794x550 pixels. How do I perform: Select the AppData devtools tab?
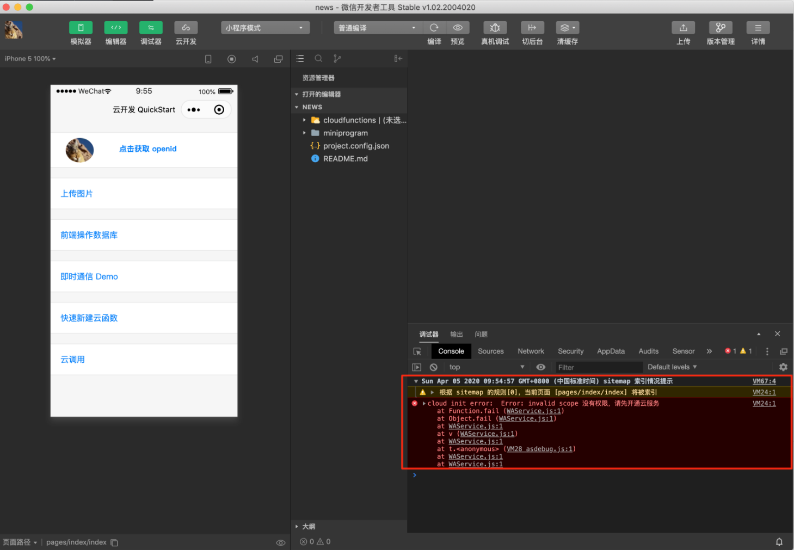[611, 351]
